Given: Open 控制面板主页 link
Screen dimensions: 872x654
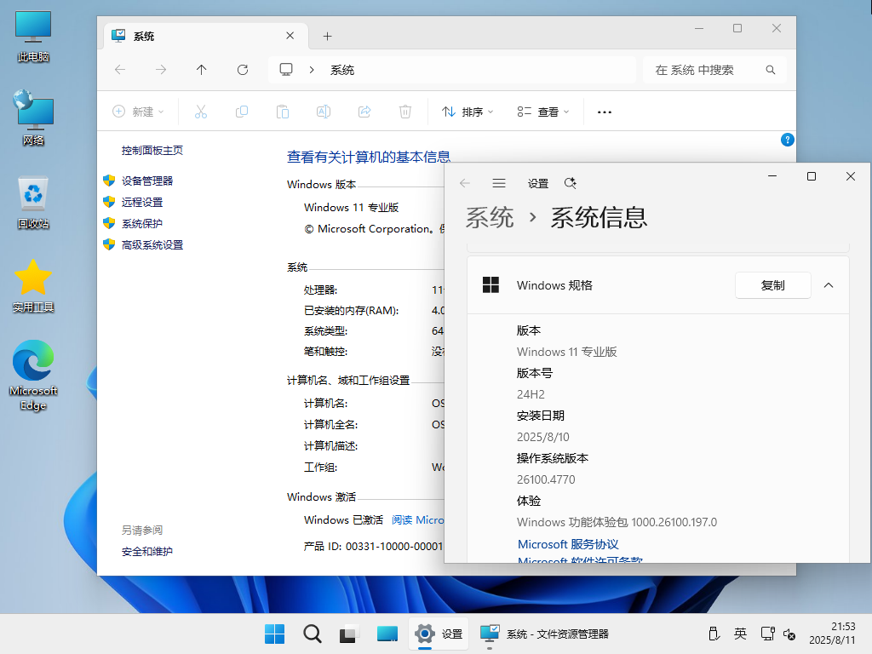Looking at the screenshot, I should point(152,150).
